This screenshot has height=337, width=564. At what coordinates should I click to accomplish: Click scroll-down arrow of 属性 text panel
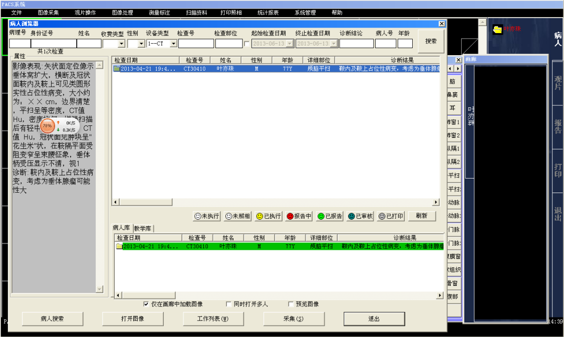pos(100,289)
